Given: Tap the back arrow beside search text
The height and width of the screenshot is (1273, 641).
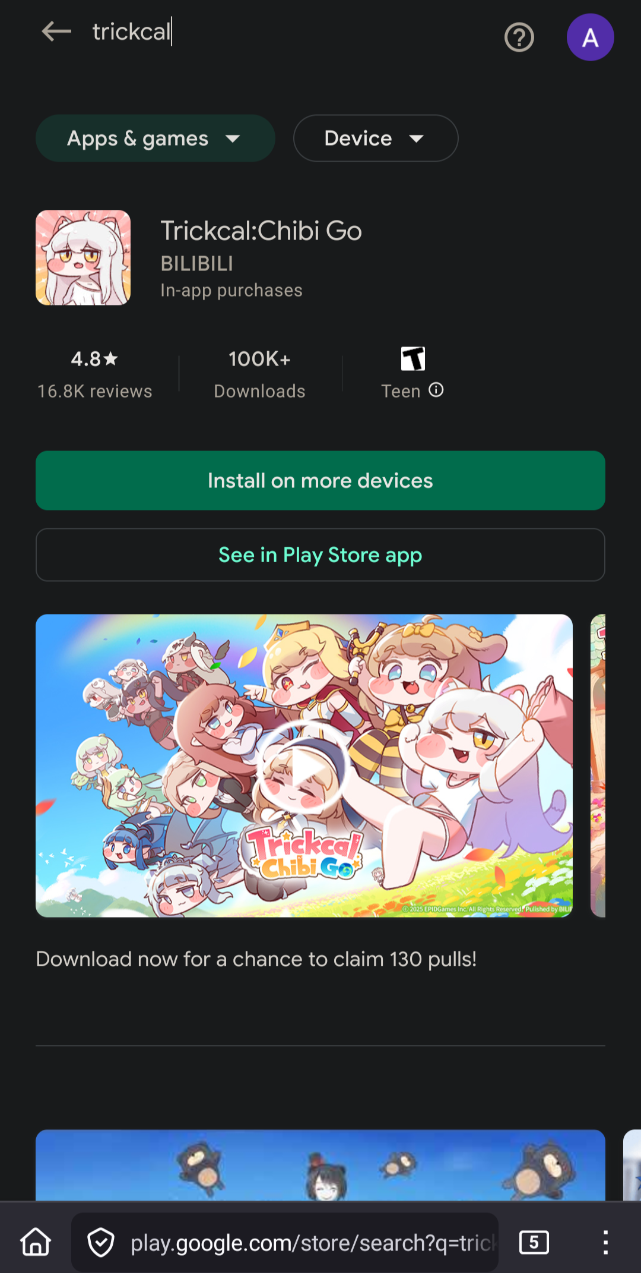Looking at the screenshot, I should 56,31.
